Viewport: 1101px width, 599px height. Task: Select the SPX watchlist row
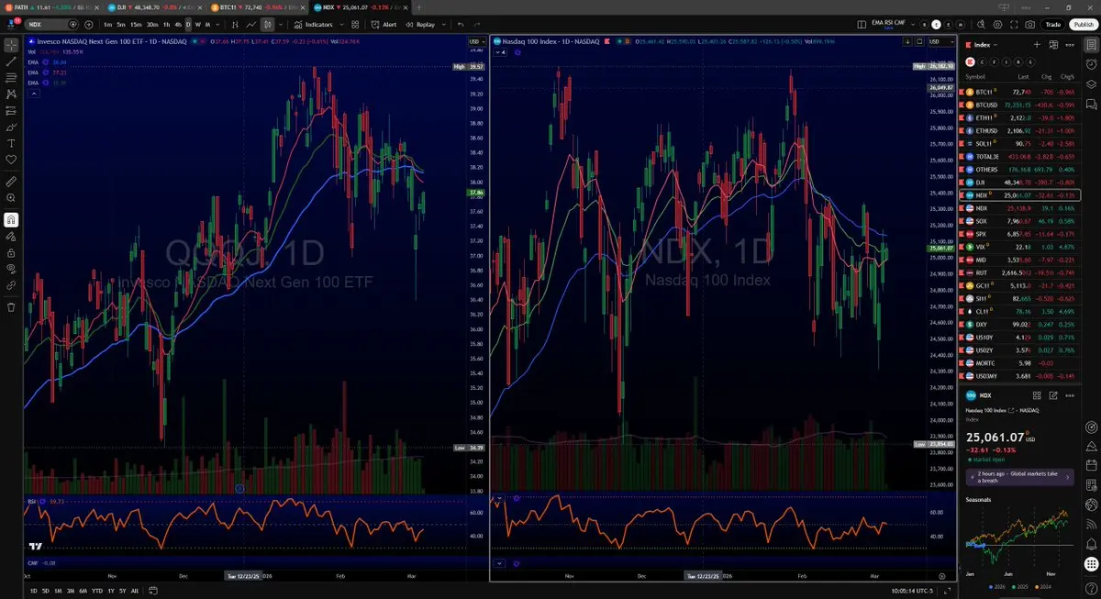pos(1018,234)
